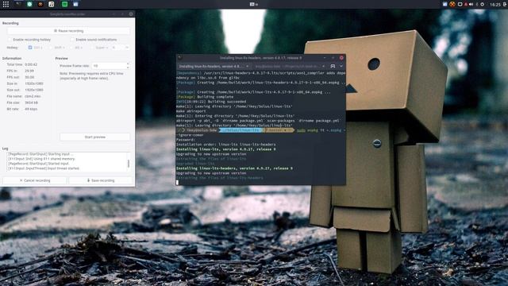This screenshot has height=286, width=508.
Task: Click the log panel scrollbar
Action: click(129, 164)
